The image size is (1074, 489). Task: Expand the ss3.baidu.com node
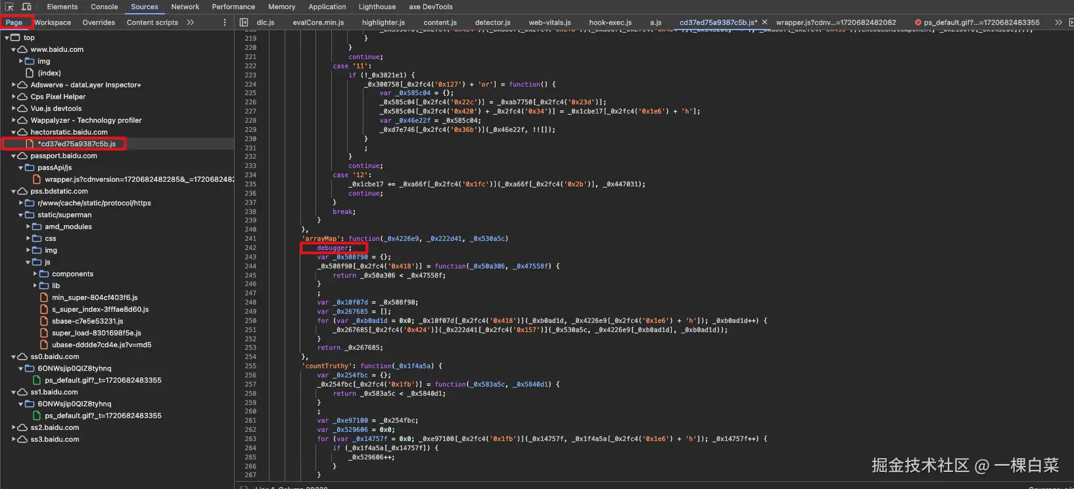14,439
